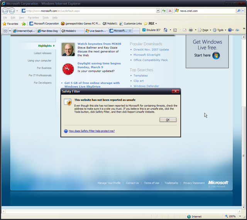Click OK in the Safety Filter dialog
This screenshot has height=220, width=247.
tap(168, 120)
